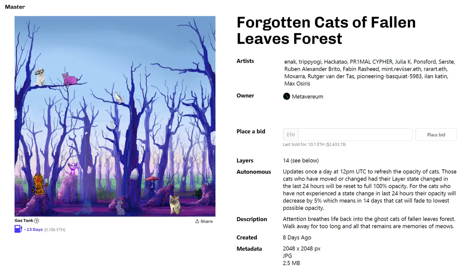The image size is (463, 272).
Task: Open the Metavereum owner profile link
Action: tap(307, 96)
